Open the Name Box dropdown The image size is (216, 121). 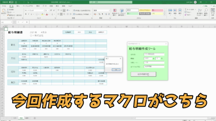[x=11, y=22]
